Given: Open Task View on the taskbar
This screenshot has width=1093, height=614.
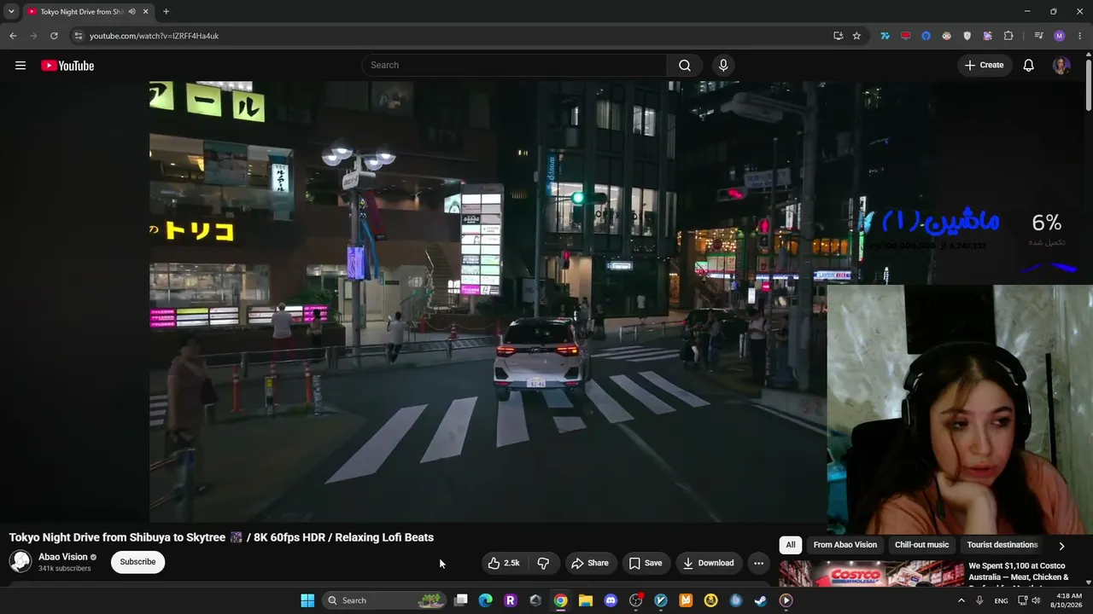Looking at the screenshot, I should click(x=461, y=600).
